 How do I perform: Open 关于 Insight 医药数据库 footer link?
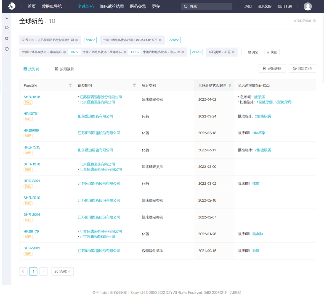coord(109,292)
